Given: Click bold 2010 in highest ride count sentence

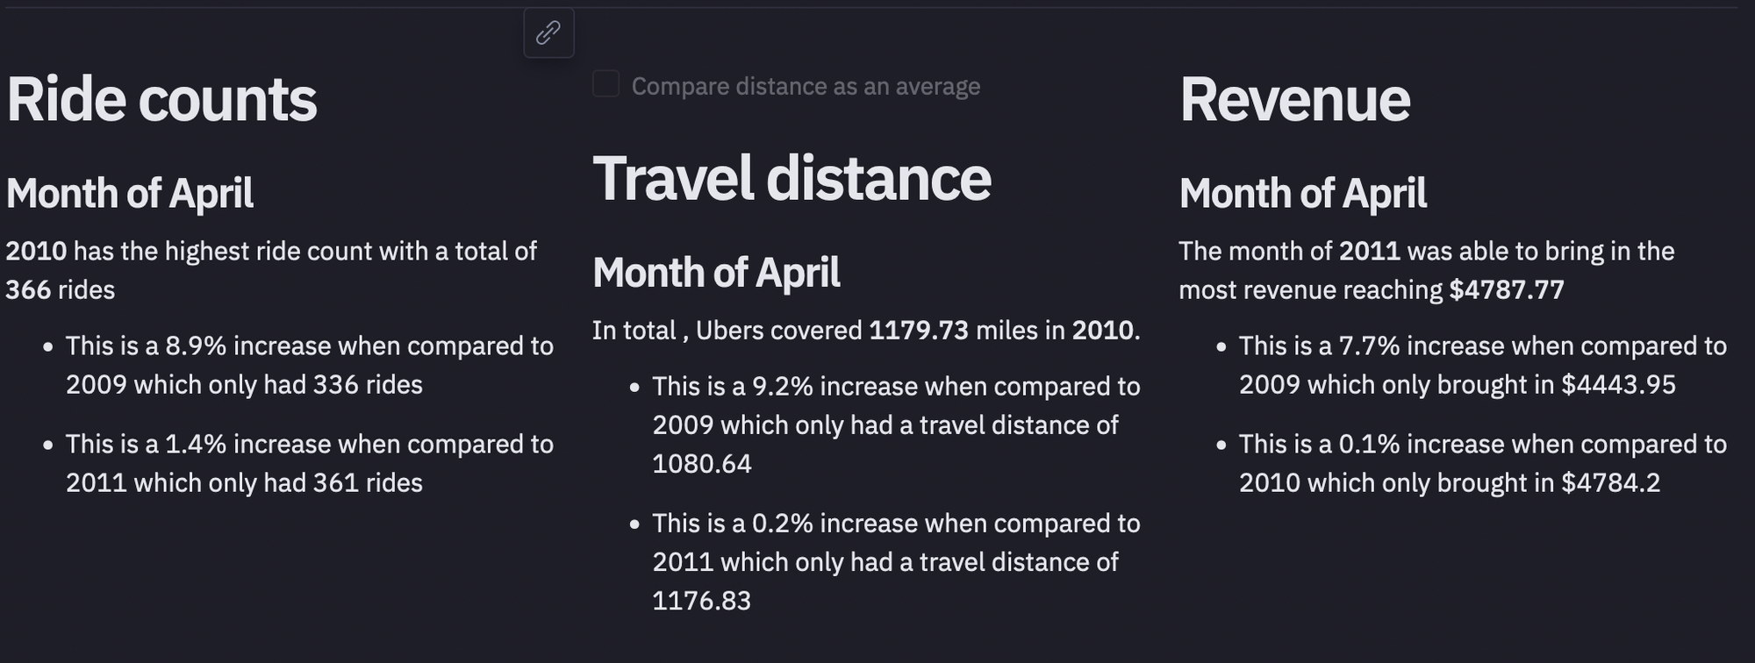Looking at the screenshot, I should (36, 251).
